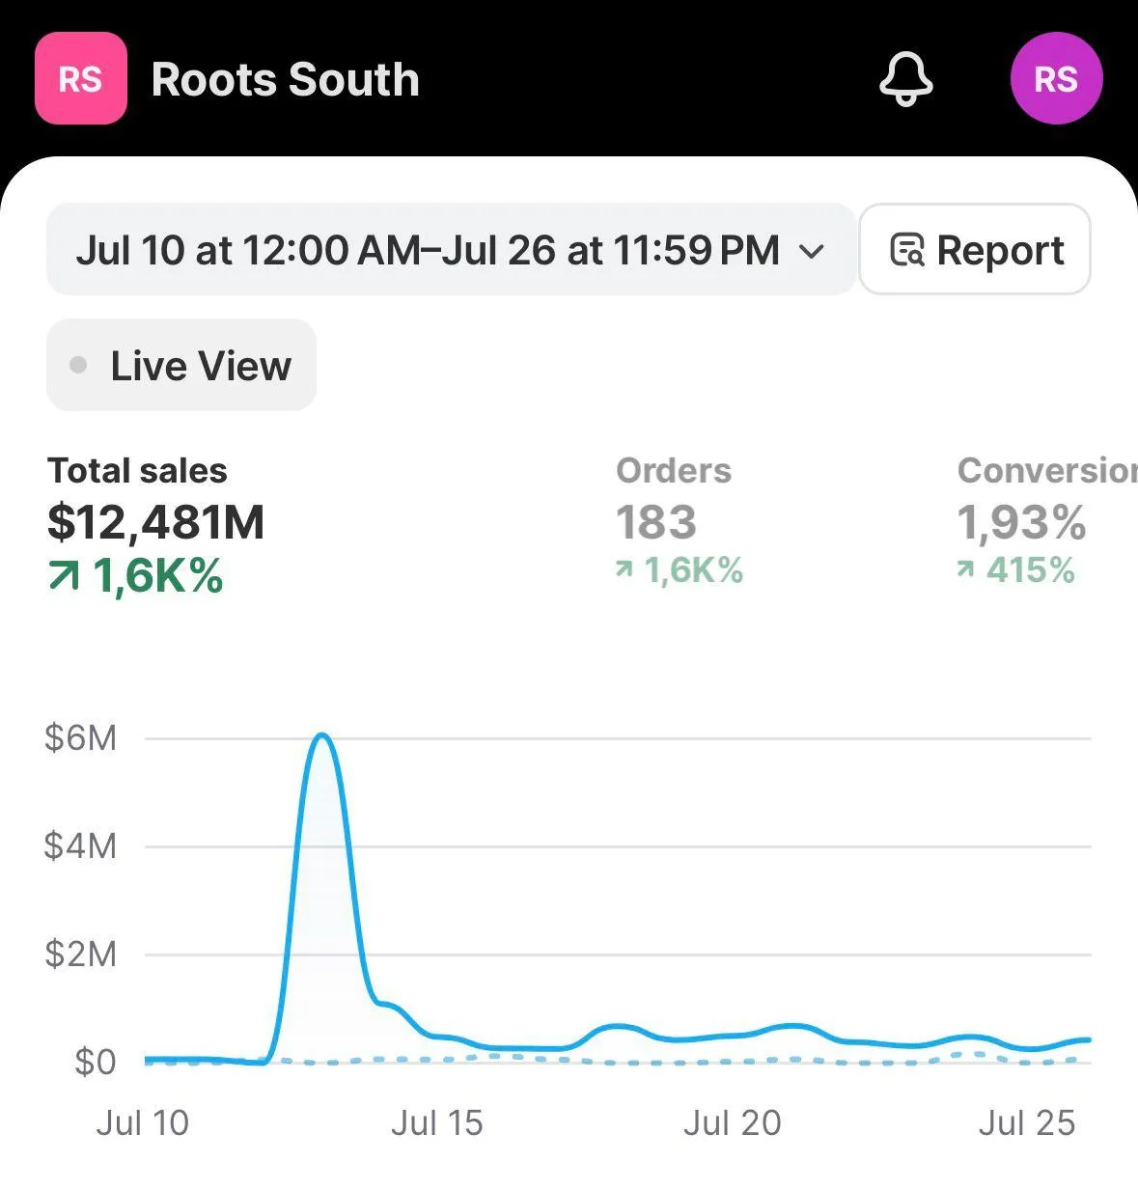This screenshot has width=1138, height=1191.
Task: Click the Total sales green trend arrow
Action: point(65,576)
